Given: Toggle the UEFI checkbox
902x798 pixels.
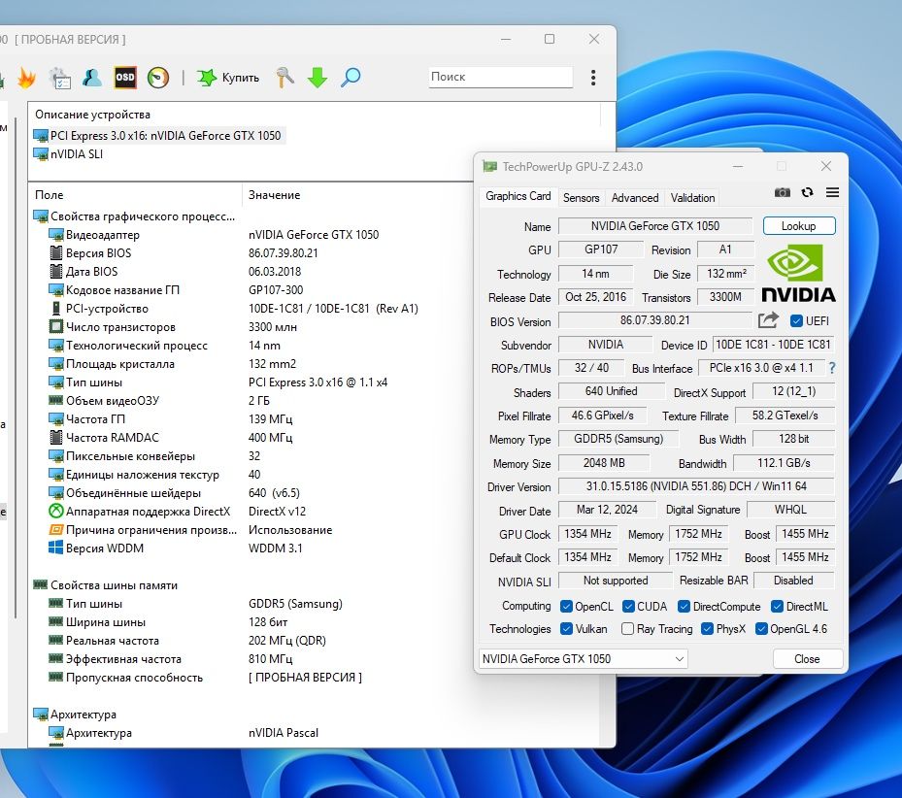Looking at the screenshot, I should pos(796,321).
